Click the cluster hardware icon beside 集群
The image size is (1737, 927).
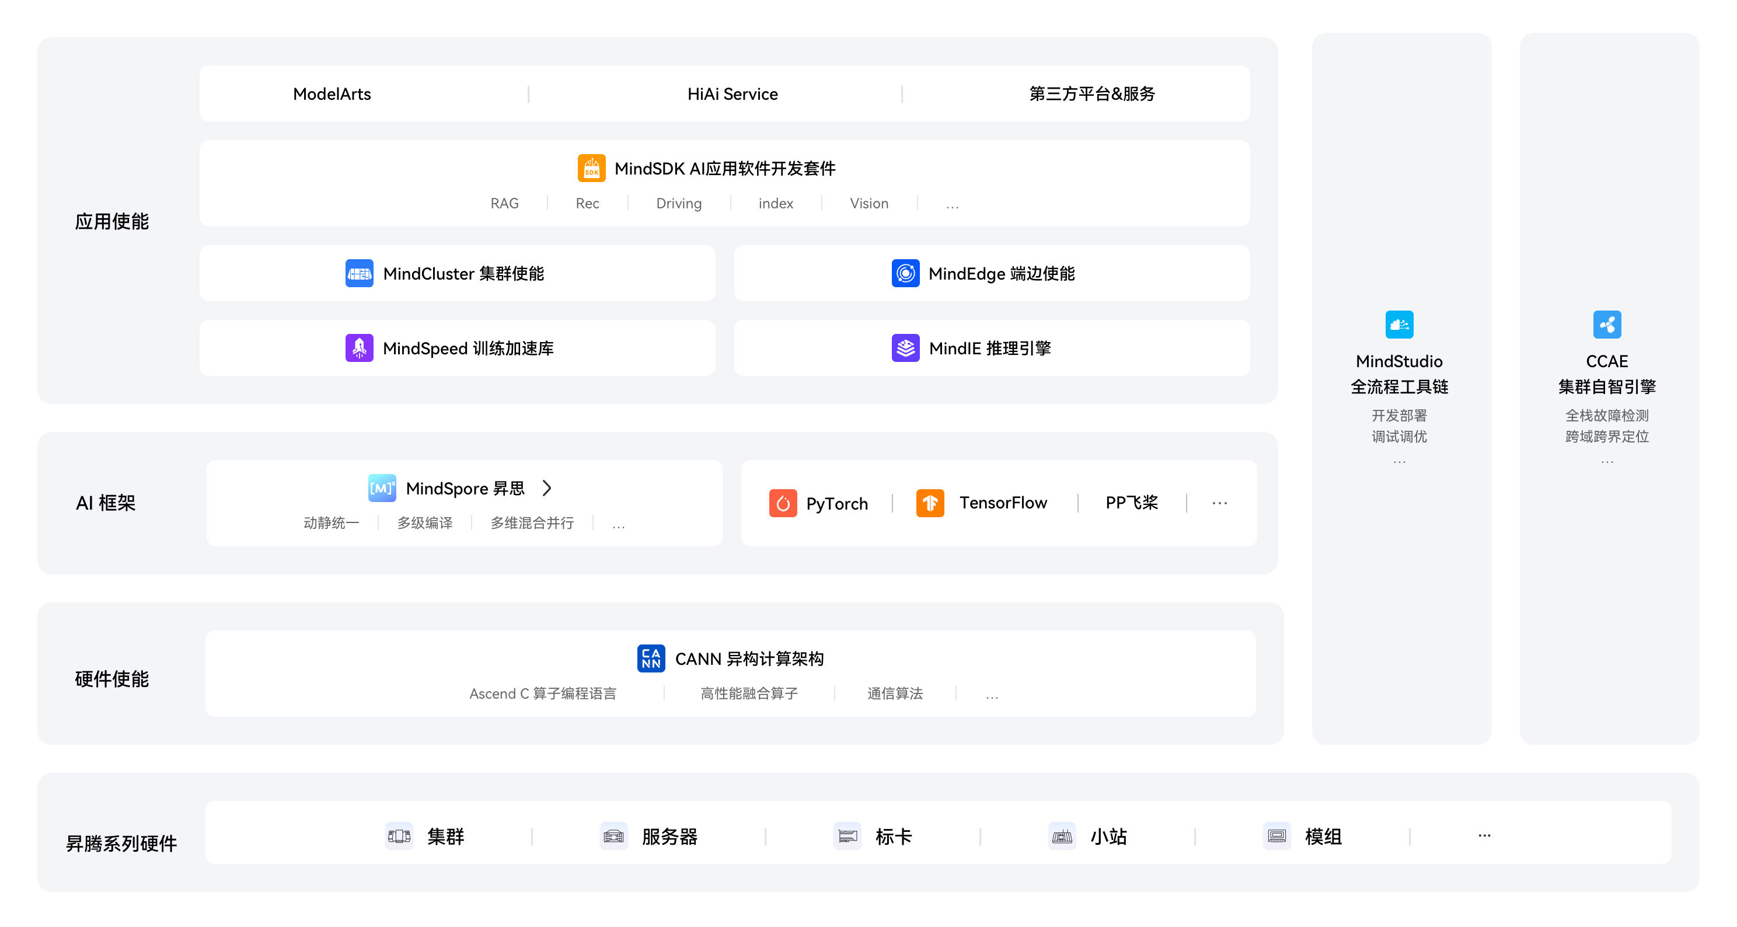[x=399, y=836]
